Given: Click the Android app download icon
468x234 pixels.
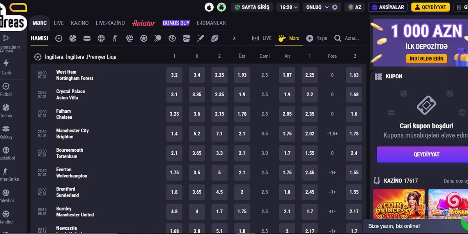Looking at the screenshot, I should (x=222, y=7).
